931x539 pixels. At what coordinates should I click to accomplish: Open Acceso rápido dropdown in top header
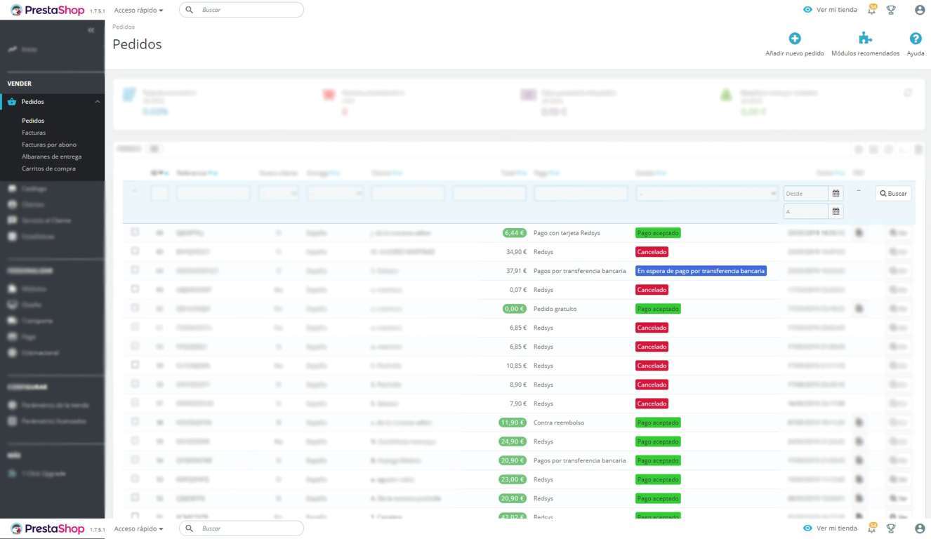(x=138, y=11)
